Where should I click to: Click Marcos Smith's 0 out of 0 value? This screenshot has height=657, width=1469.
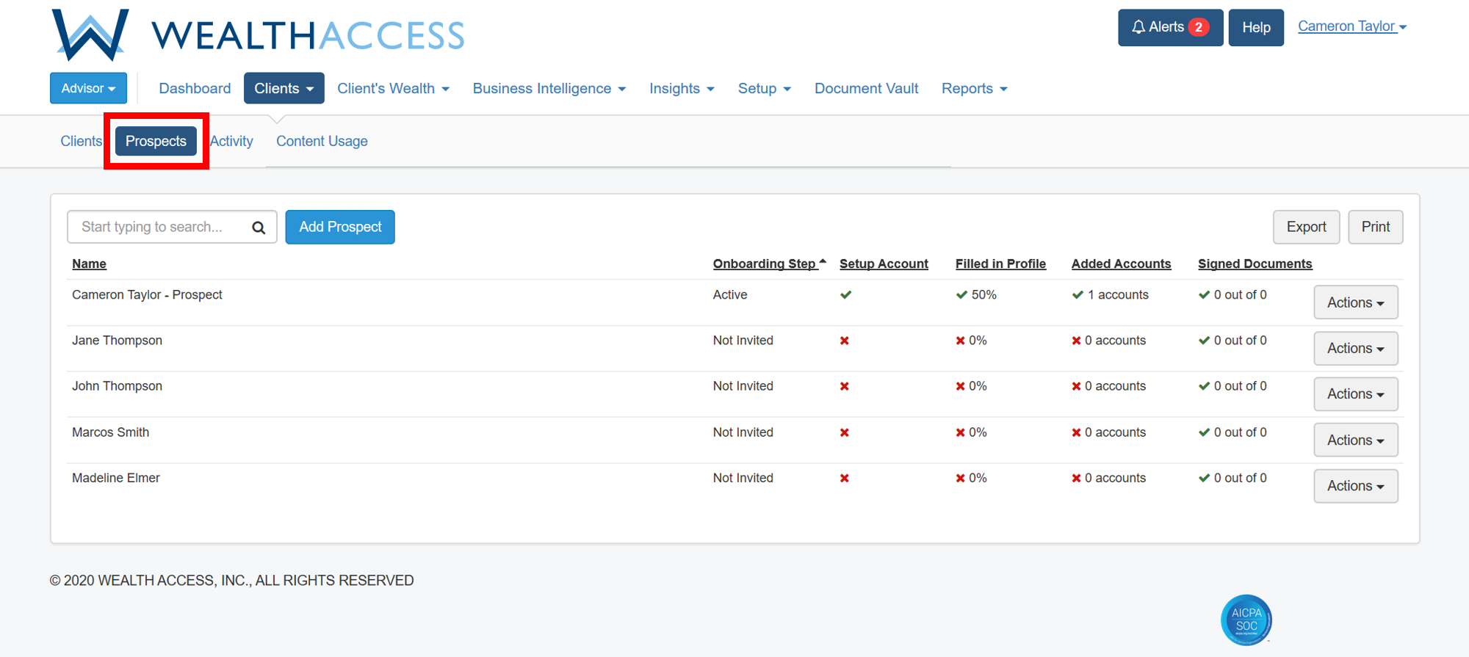(1240, 432)
